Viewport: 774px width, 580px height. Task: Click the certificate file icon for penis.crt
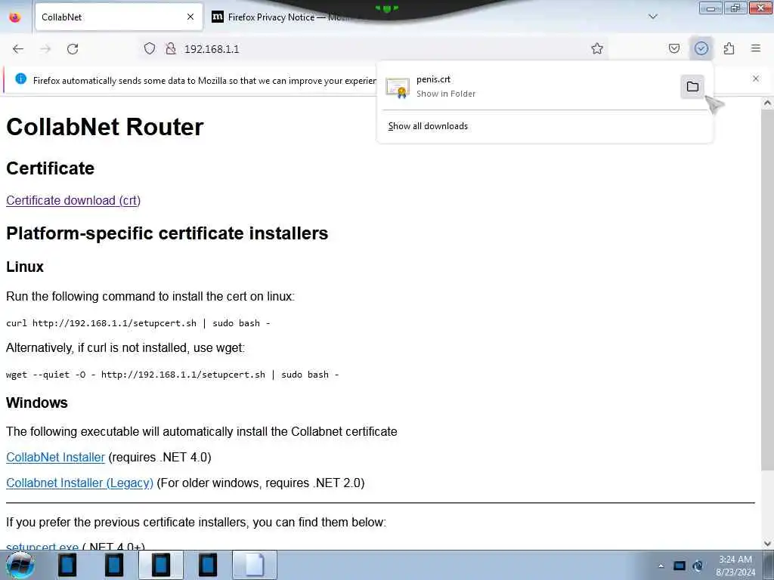pyautogui.click(x=398, y=88)
